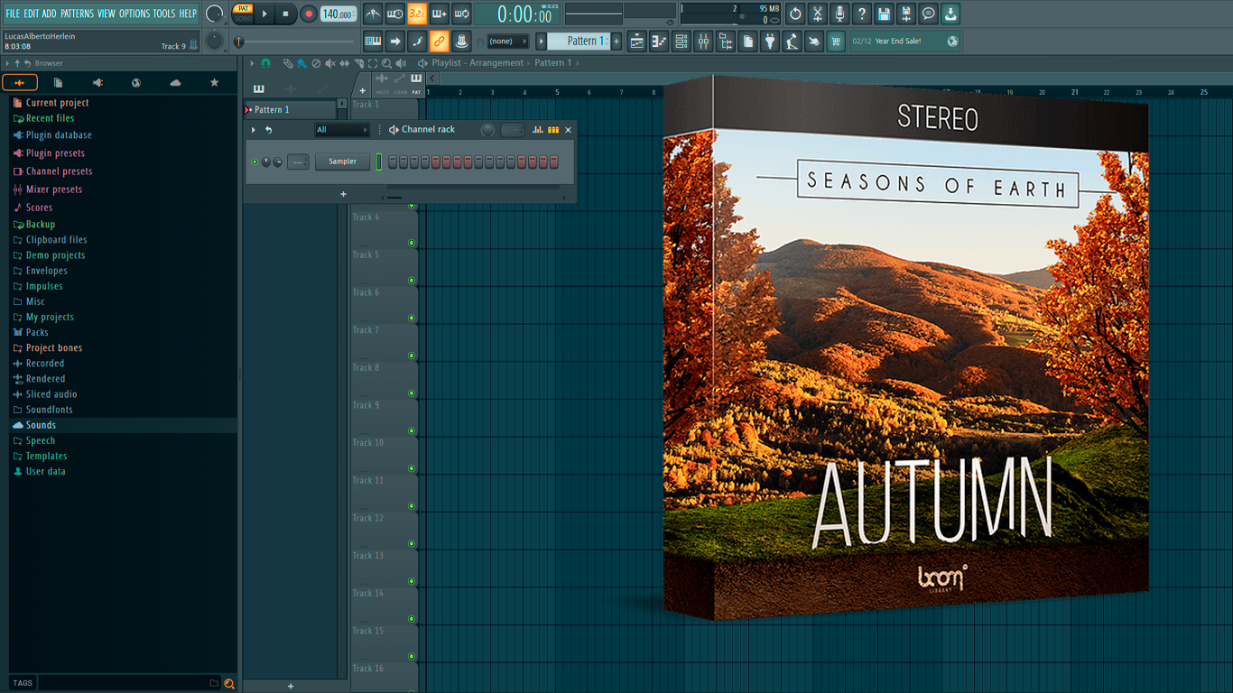Mute the Sampler channel green LED

tap(255, 162)
